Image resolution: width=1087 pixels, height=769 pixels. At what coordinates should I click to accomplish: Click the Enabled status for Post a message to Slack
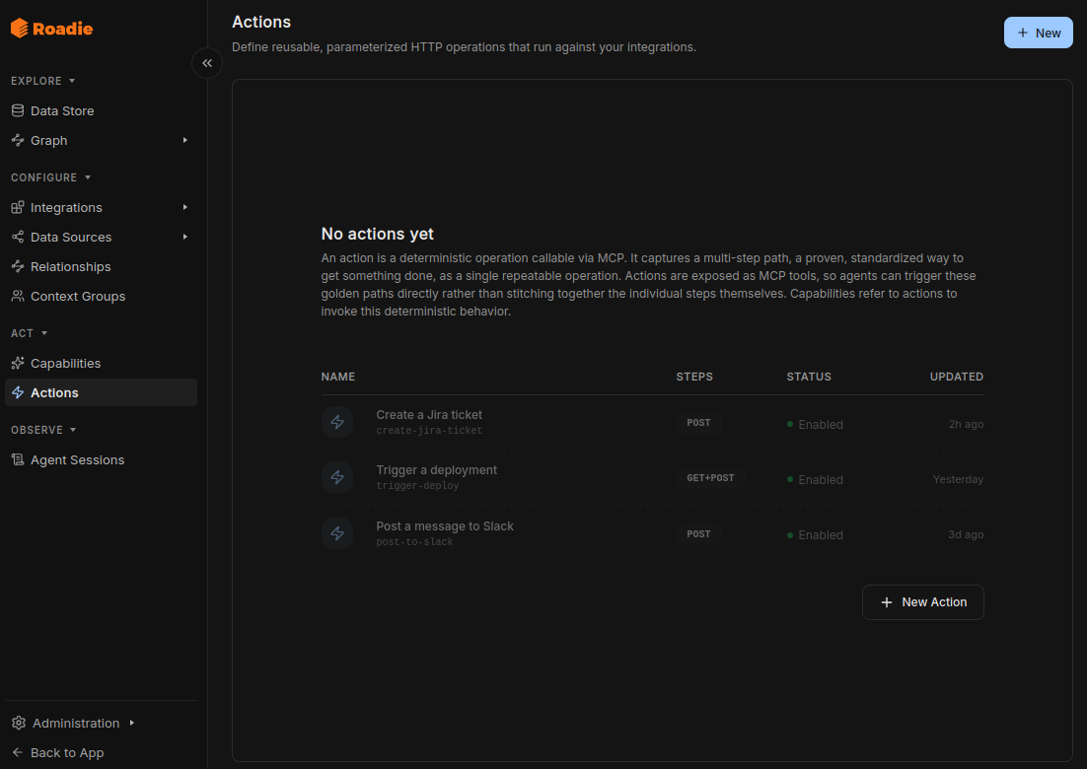pos(815,534)
